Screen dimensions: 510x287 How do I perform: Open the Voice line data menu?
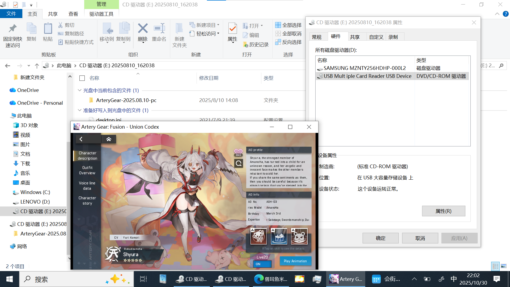click(87, 185)
